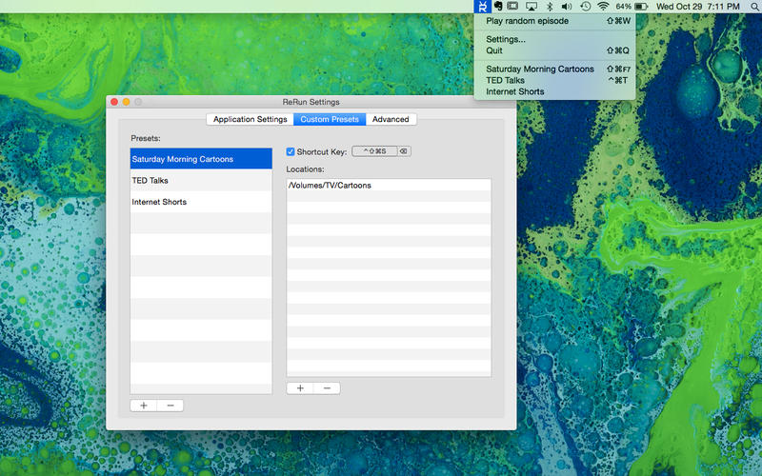Click the film strip menu bar icon

pos(512,7)
